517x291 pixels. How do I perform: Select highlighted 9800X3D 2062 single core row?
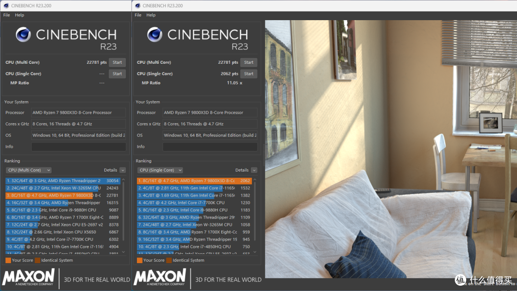194,181
